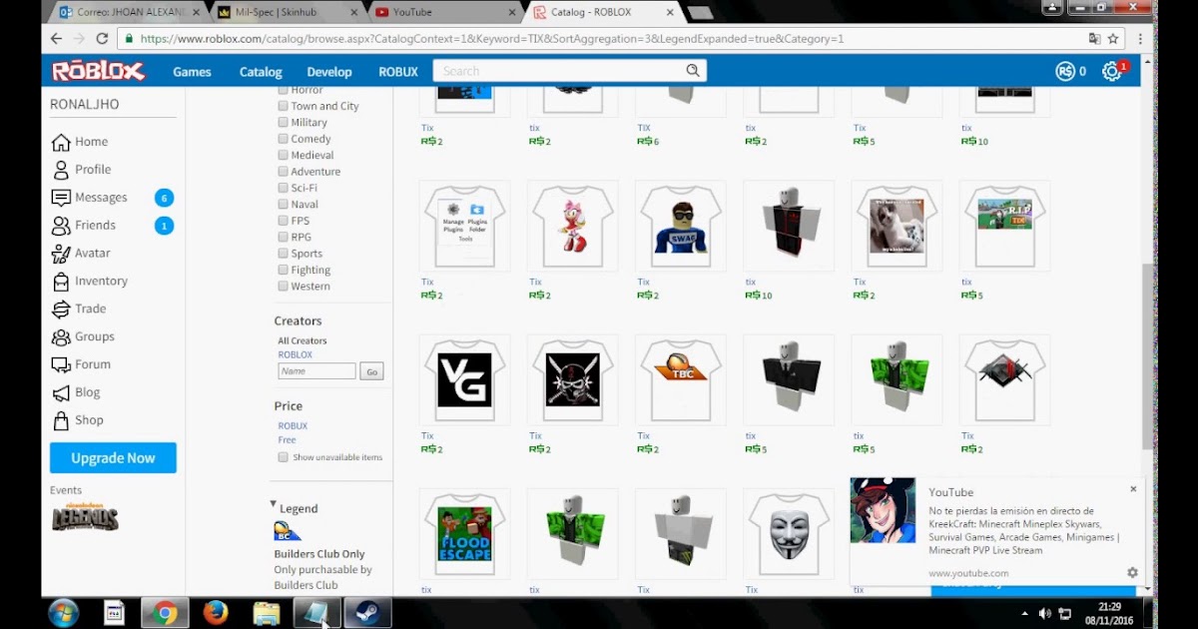1198x629 pixels.
Task: Open the Groups sidebar icon
Action: click(x=61, y=337)
